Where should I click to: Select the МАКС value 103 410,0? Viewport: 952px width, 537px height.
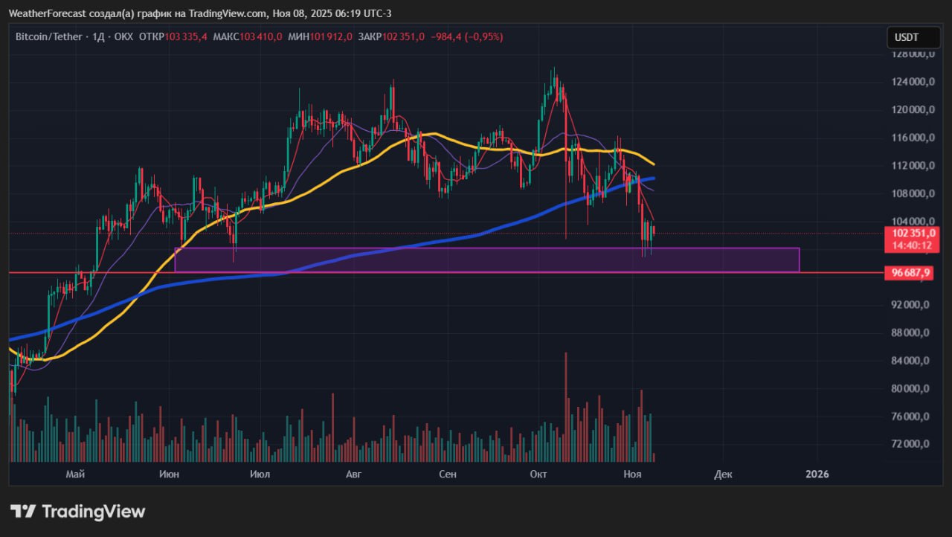tap(260, 36)
